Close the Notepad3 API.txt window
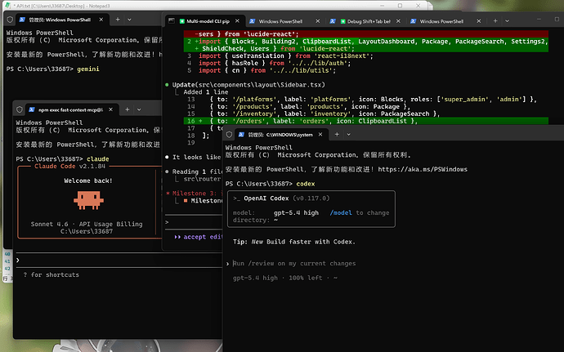Image resolution: width=564 pixels, height=352 pixels. (418, 6)
